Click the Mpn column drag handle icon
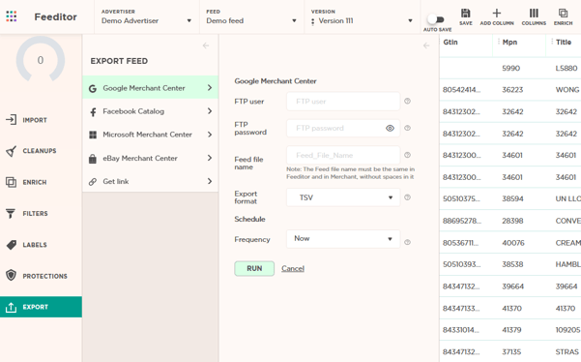581x362 pixels. coord(499,42)
